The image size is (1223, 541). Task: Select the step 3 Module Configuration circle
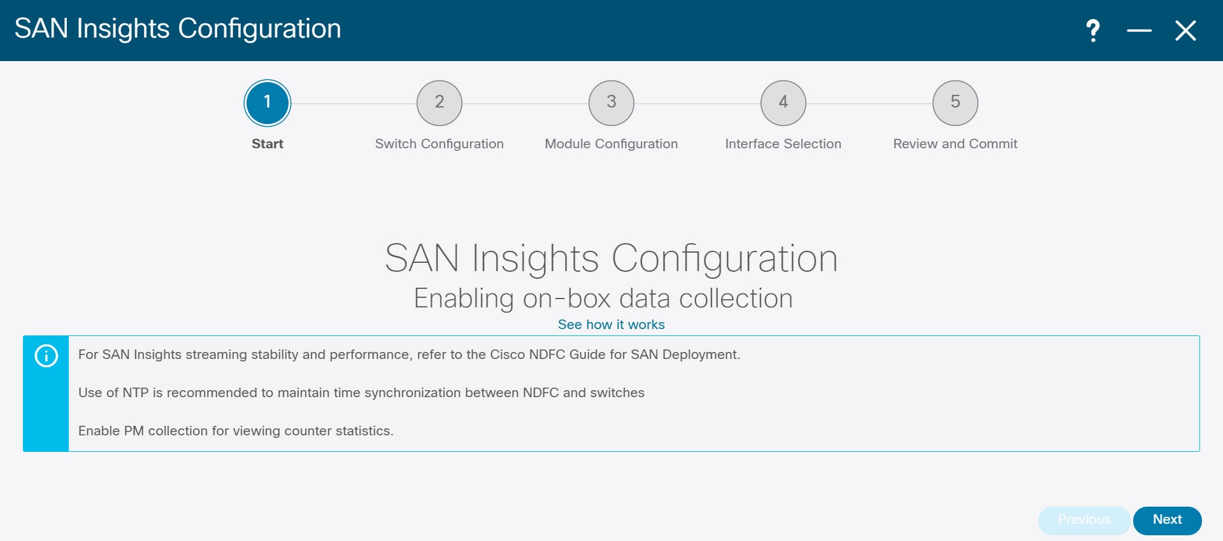click(611, 102)
